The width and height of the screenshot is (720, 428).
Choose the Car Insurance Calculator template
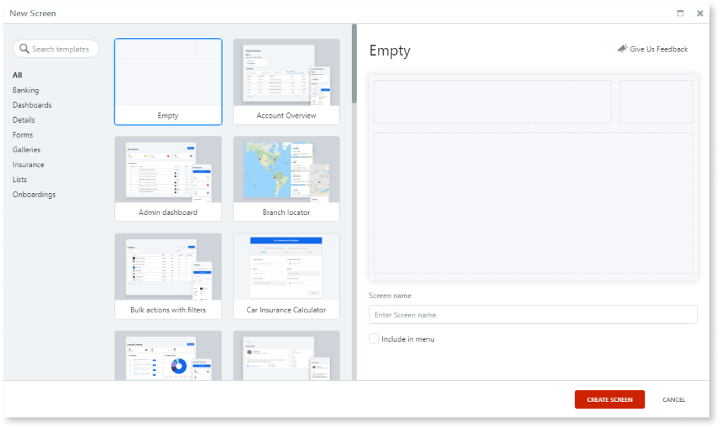pos(286,276)
